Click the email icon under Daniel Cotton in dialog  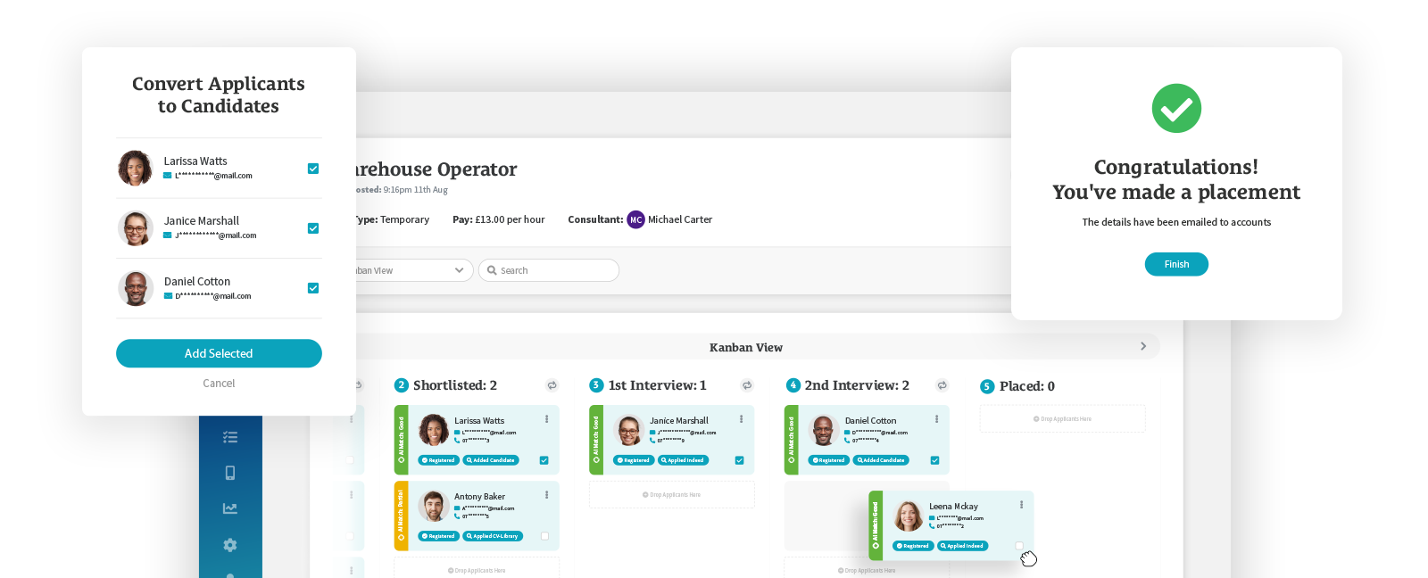168,296
